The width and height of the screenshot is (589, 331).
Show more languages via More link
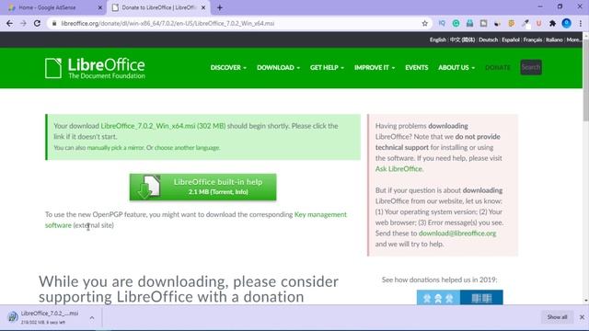(x=573, y=40)
